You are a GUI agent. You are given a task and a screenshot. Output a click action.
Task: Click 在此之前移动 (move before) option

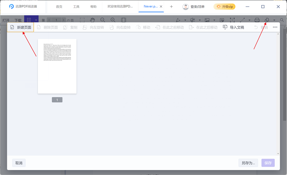(169, 27)
